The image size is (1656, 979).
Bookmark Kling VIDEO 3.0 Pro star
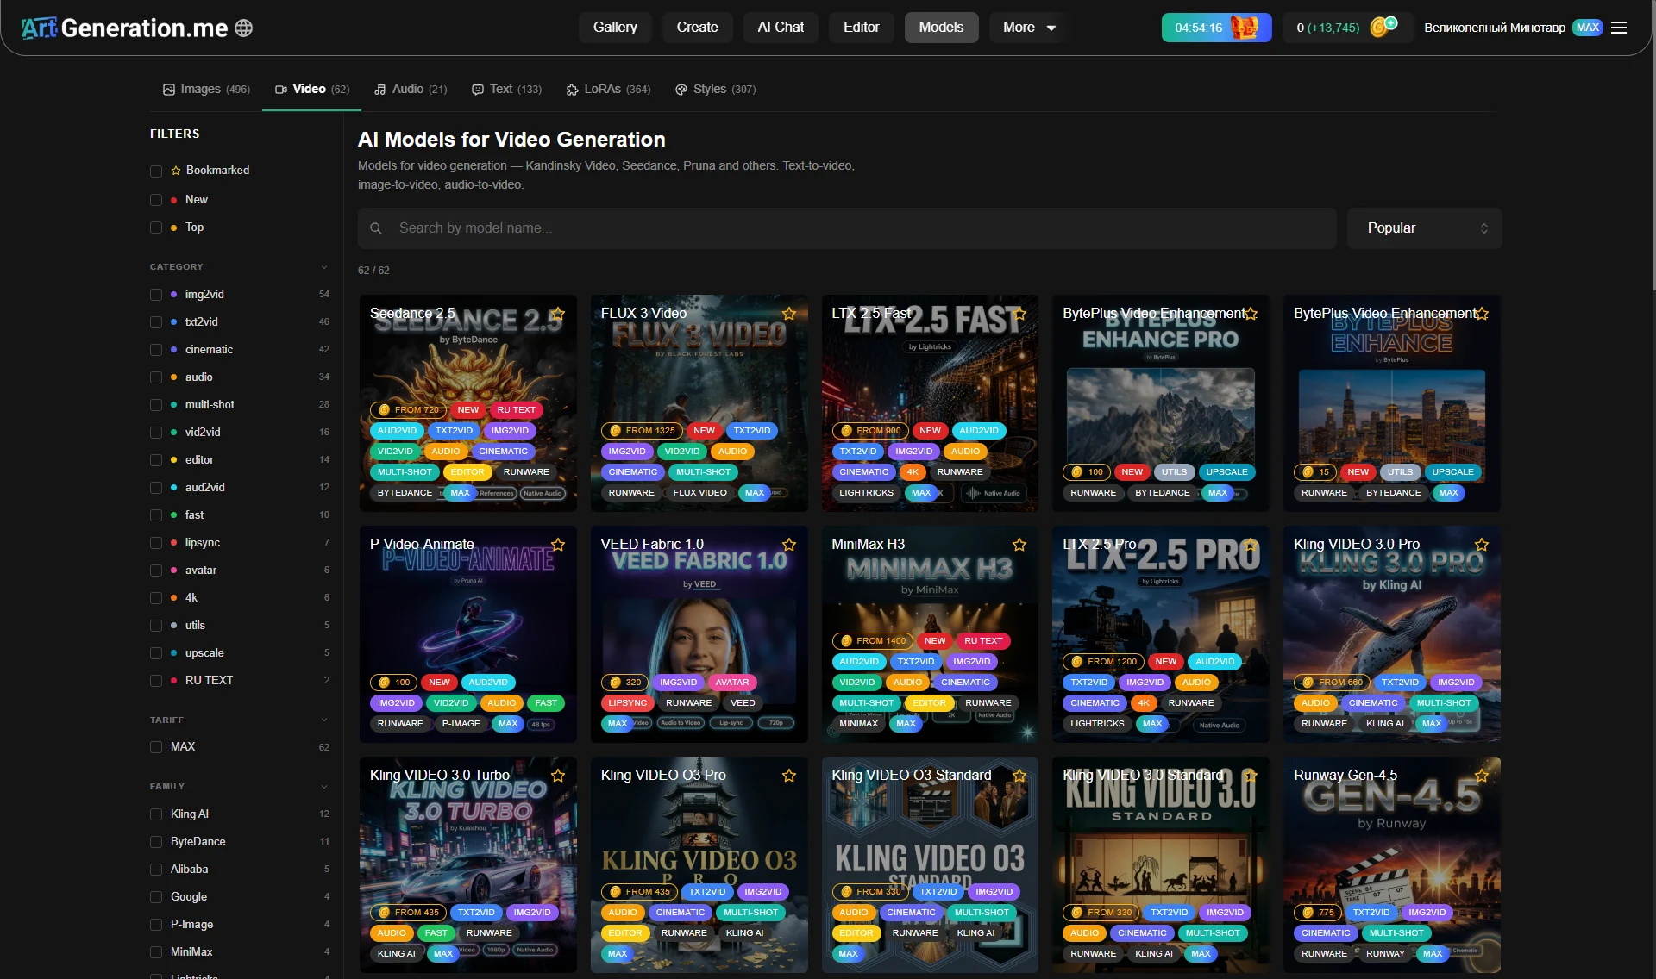pyautogui.click(x=1482, y=545)
